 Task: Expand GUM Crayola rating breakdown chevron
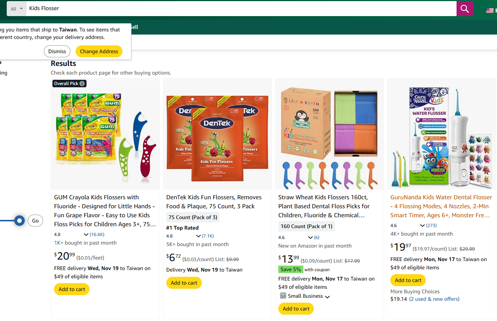click(x=86, y=234)
